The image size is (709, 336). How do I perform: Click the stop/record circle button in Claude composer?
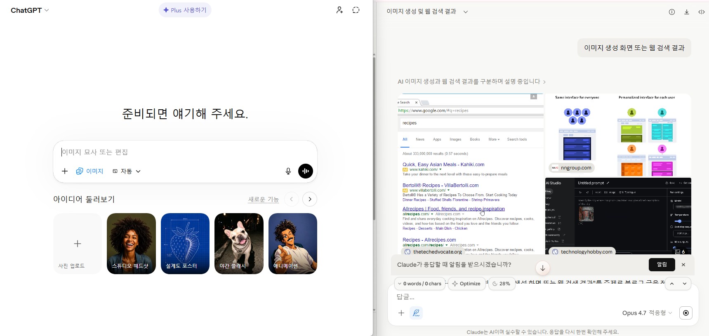tap(686, 313)
